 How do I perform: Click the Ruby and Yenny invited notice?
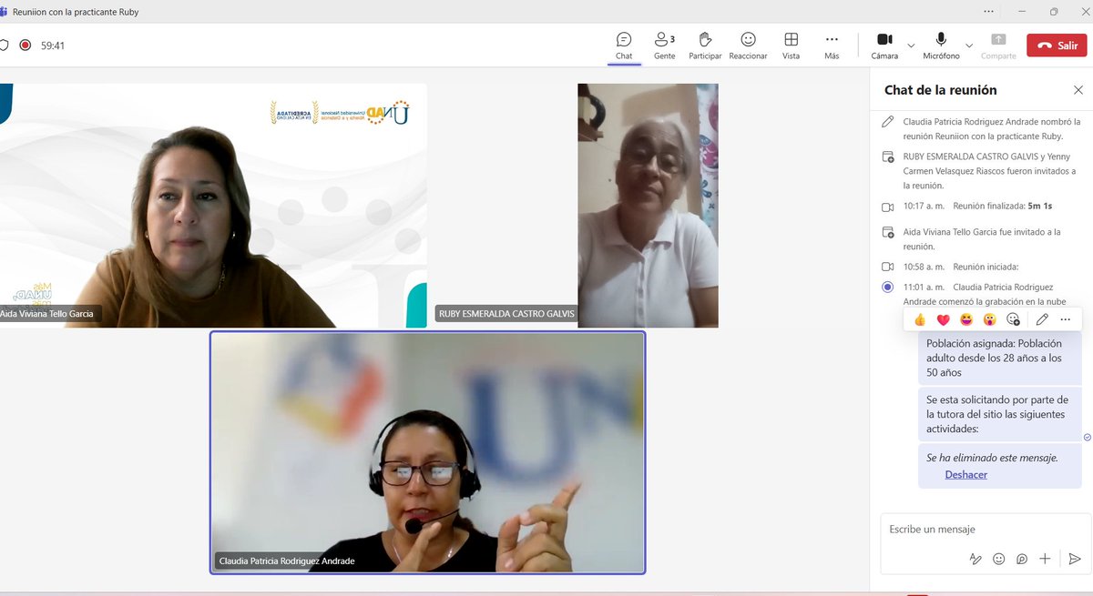click(x=981, y=170)
